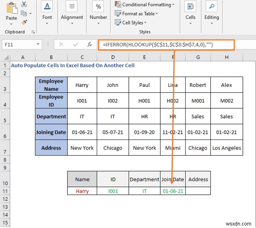Select the 'Paul' cell
The width and height of the screenshot is (256, 228).
[144, 85]
